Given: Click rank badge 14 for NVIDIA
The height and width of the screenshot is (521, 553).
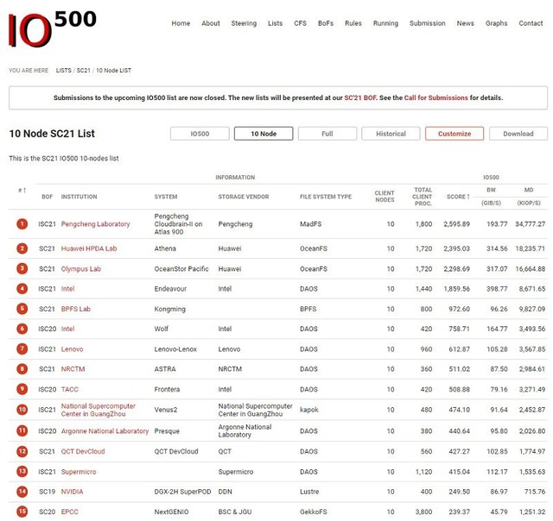Looking at the screenshot, I should tap(22, 492).
